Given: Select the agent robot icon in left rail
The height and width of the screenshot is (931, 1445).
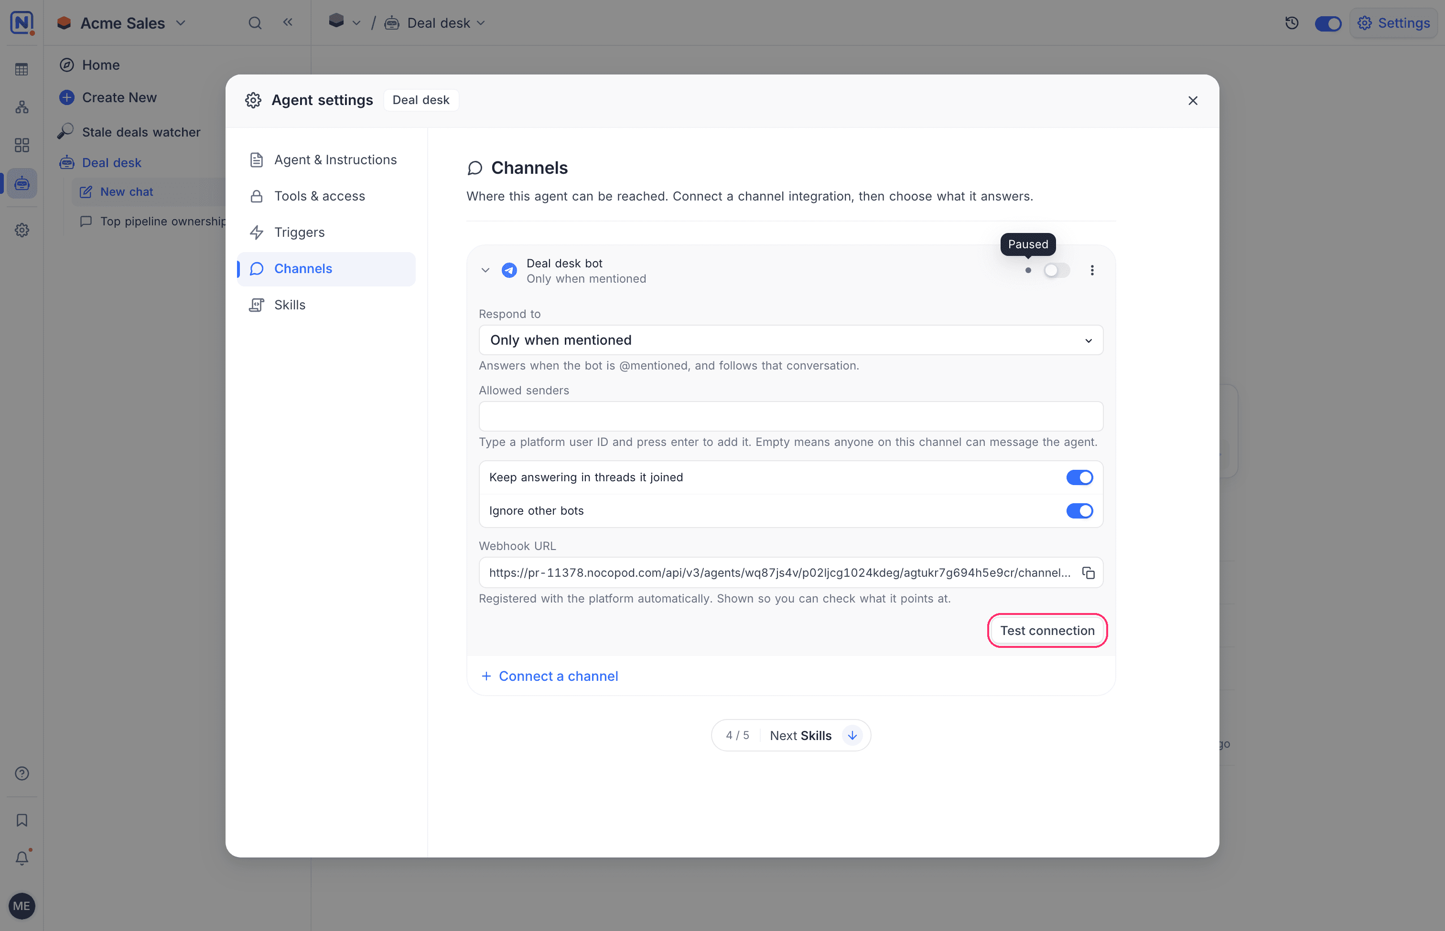Looking at the screenshot, I should (x=22, y=183).
